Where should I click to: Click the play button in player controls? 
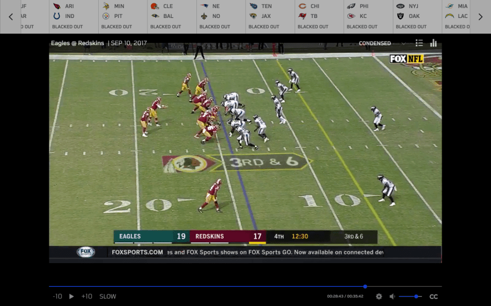[x=71, y=296]
